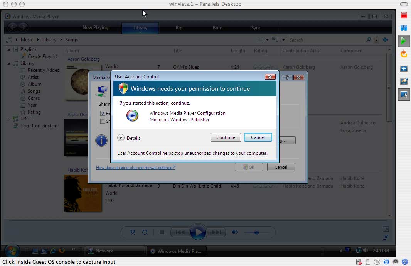This screenshot has width=411, height=266.
Task: Click inside the Search input field
Action: [327, 40]
